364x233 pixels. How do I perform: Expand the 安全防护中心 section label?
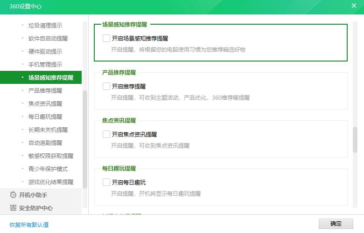[x=36, y=208]
